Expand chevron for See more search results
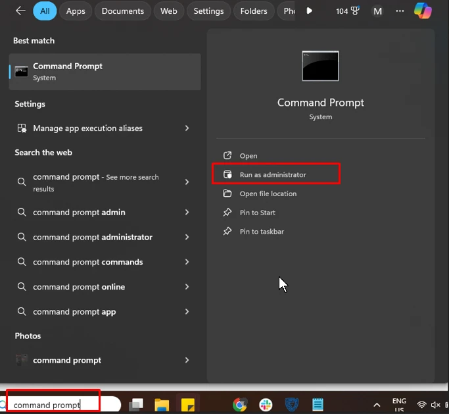This screenshot has width=449, height=414. click(187, 182)
